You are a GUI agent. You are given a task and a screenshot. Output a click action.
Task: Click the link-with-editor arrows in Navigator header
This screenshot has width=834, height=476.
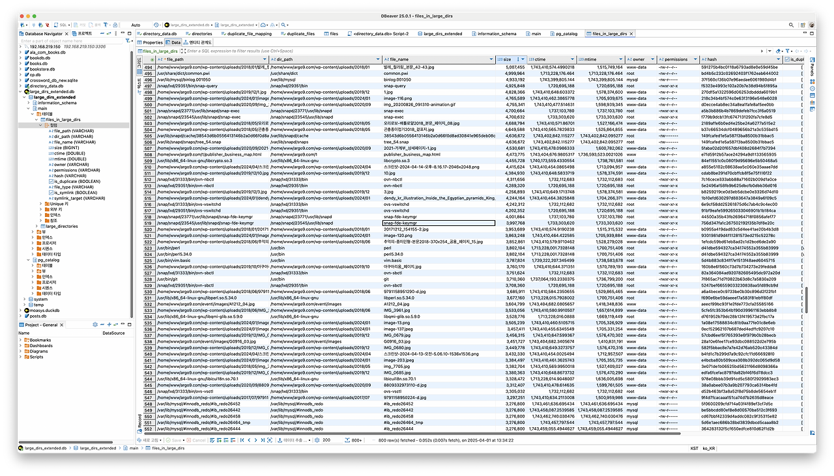(110, 33)
